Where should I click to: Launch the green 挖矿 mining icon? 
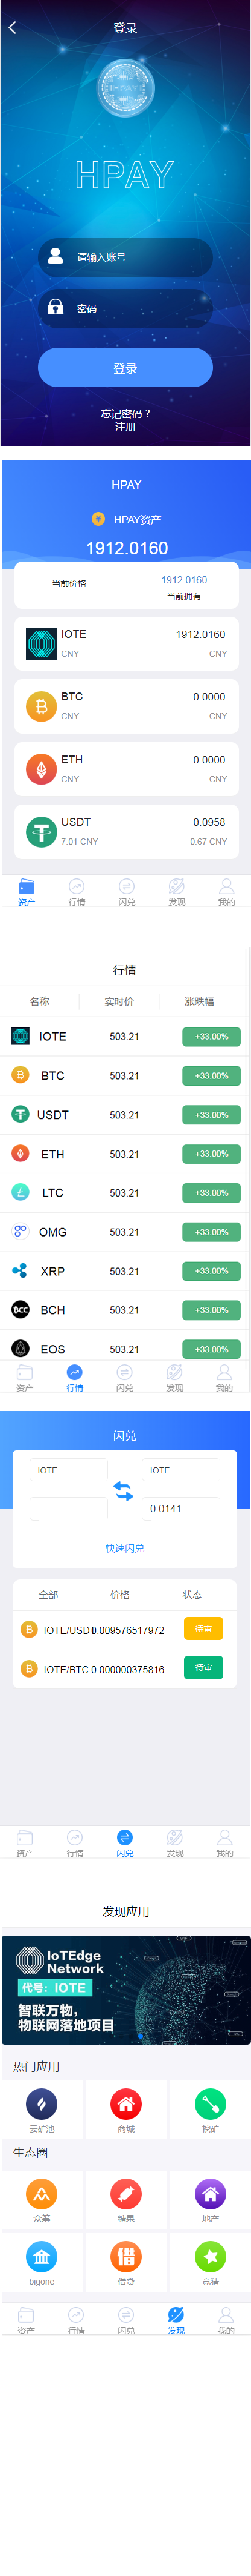210,2103
